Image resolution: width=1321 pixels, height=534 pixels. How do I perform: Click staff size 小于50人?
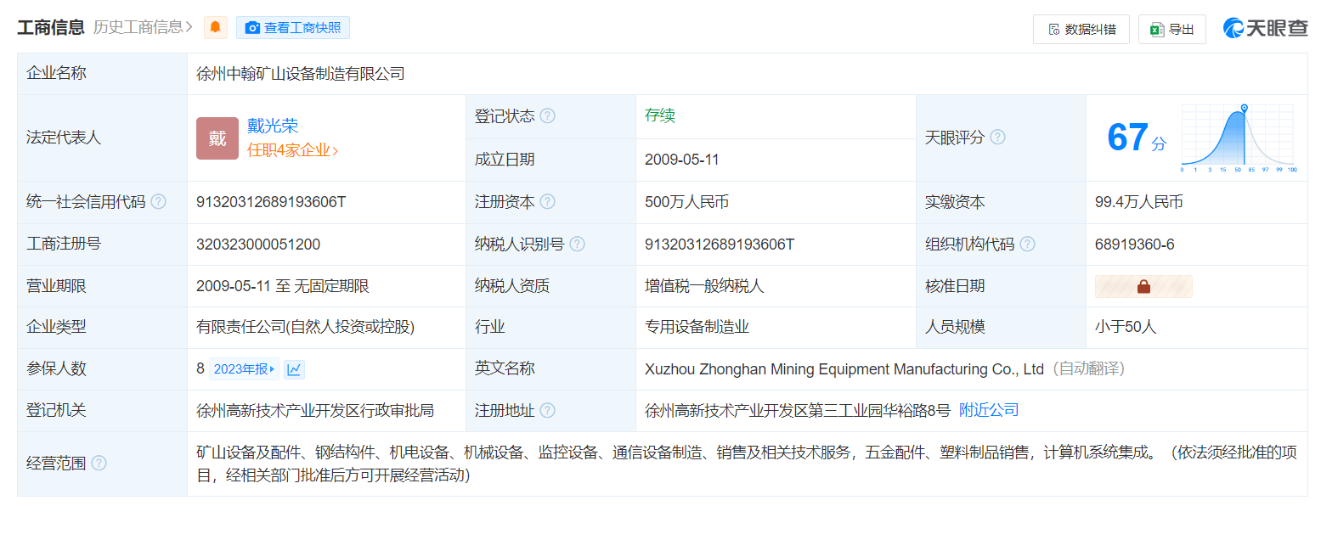tap(1126, 327)
